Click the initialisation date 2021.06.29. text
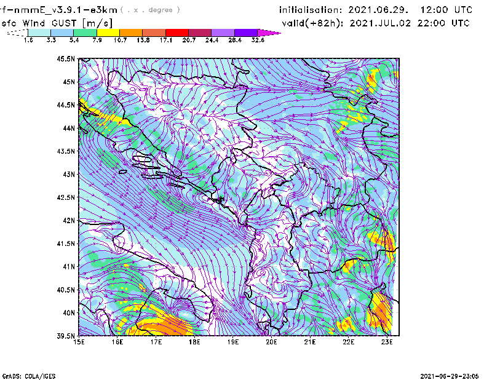This screenshot has width=492, height=380. click(378, 10)
